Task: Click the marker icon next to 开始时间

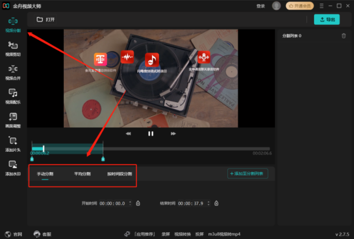Action: 138,203
